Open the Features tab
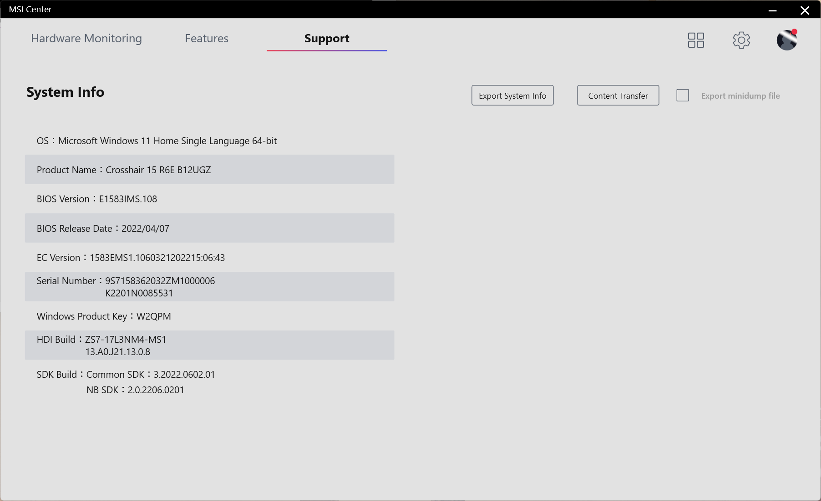This screenshot has height=501, width=821. click(x=207, y=39)
